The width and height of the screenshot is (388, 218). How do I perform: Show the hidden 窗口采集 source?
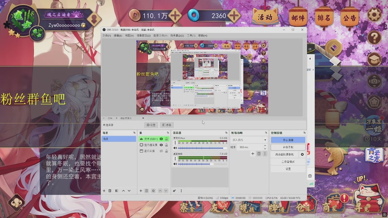[x=162, y=151]
